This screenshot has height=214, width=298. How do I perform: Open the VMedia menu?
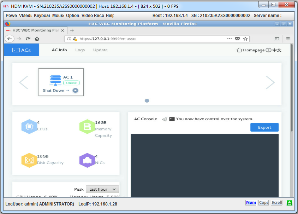tap(25, 16)
